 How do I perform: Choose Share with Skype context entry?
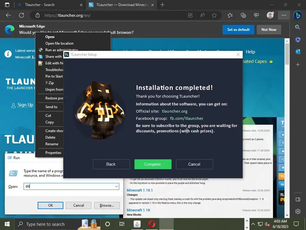pyautogui.click(x=53, y=57)
